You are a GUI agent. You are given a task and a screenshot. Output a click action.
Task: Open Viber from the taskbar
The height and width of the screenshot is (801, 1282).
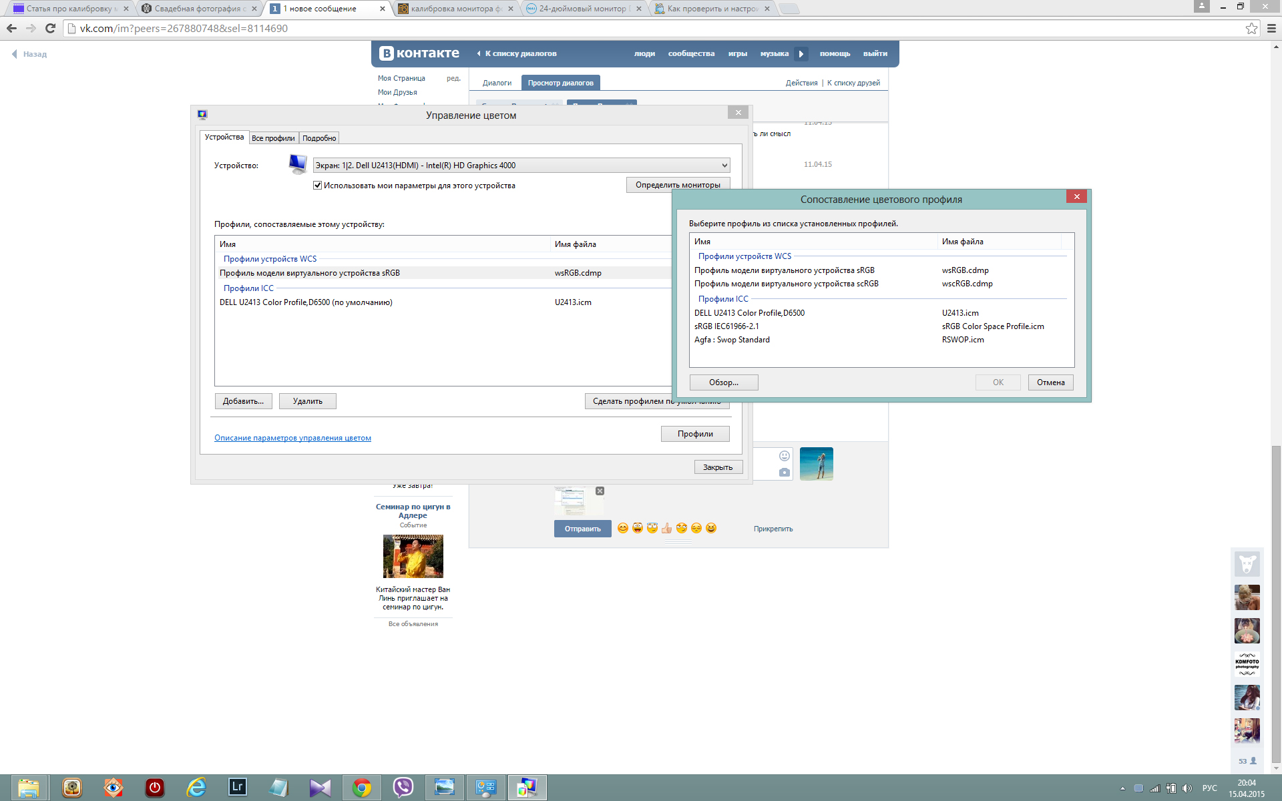tap(403, 788)
